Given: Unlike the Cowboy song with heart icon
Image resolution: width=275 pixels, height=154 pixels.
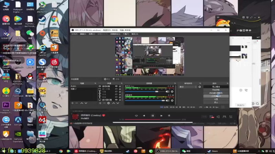Looking at the screenshot, I should click(x=104, y=115).
